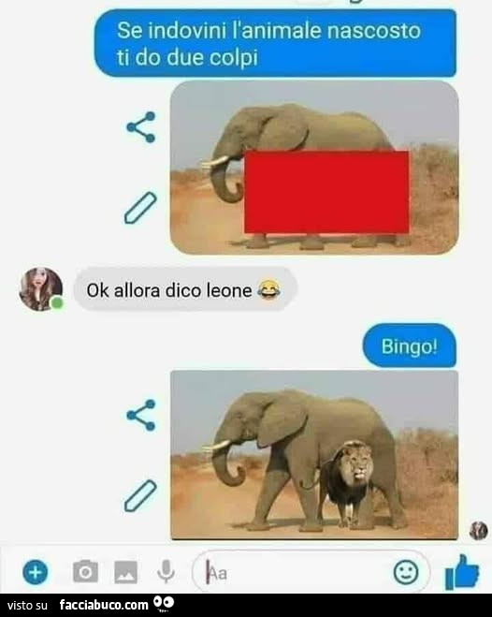Tap the microphone voice message icon
The width and height of the screenshot is (492, 617).
(166, 572)
